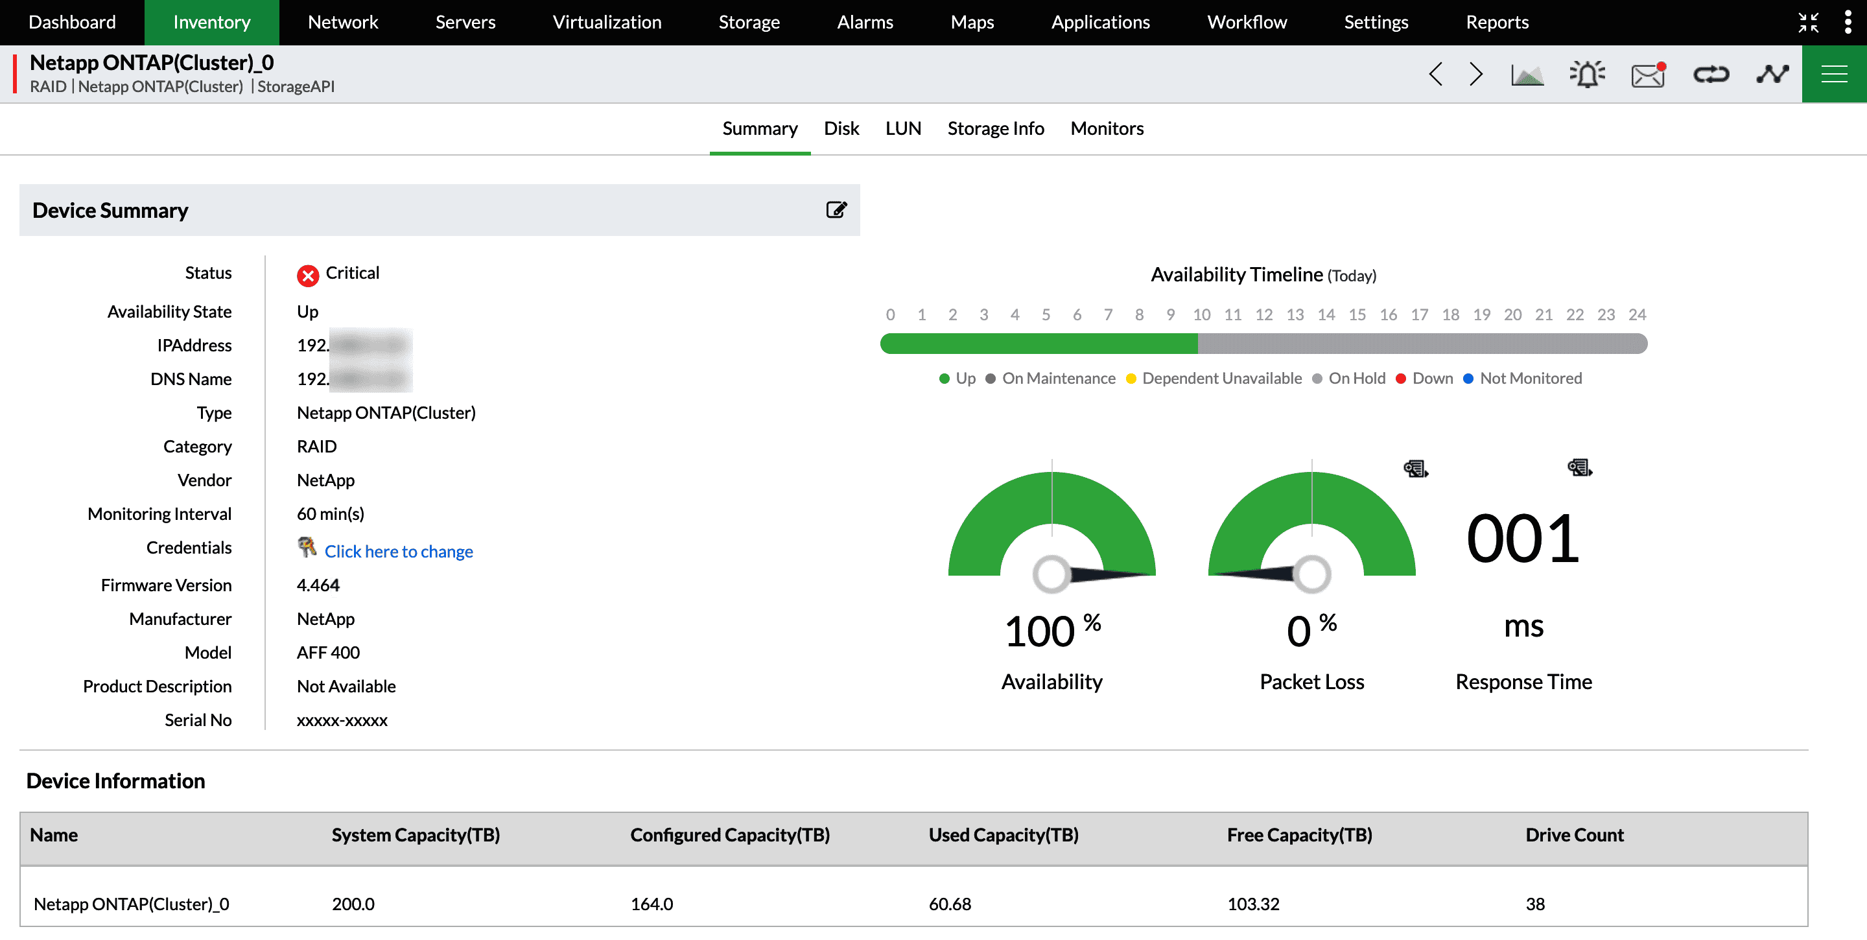Click the credentials key icon
Image resolution: width=1867 pixels, height=940 pixels.
pos(307,548)
